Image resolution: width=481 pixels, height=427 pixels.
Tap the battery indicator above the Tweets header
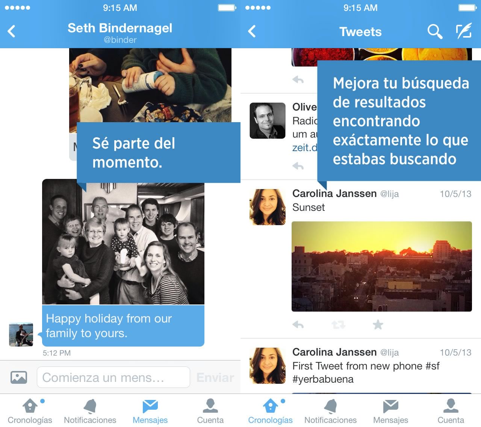[x=468, y=8]
